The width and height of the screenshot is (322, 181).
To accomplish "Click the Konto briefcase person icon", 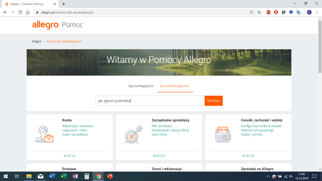I will (x=44, y=134).
